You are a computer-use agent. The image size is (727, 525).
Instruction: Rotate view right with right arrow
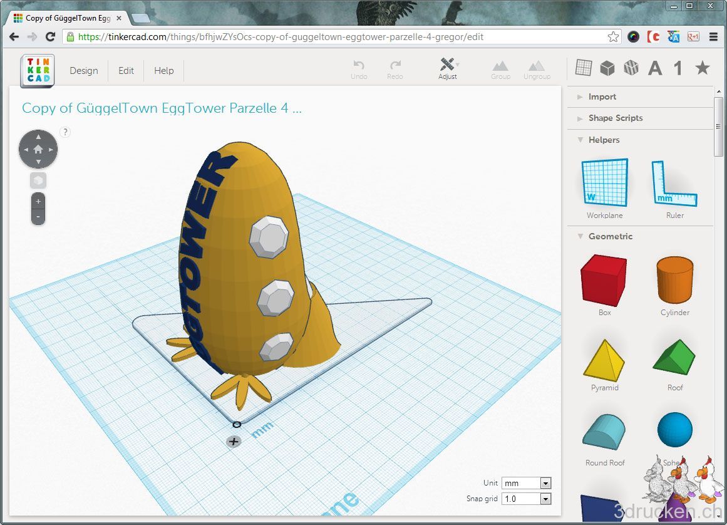pos(51,149)
